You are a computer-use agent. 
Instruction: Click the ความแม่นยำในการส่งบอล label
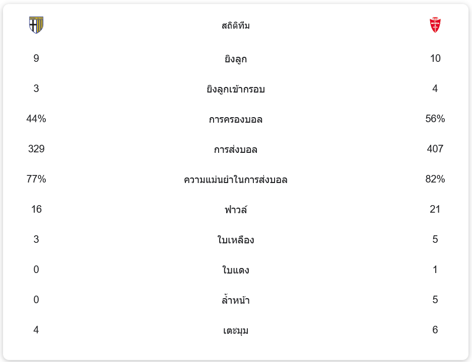(236, 180)
